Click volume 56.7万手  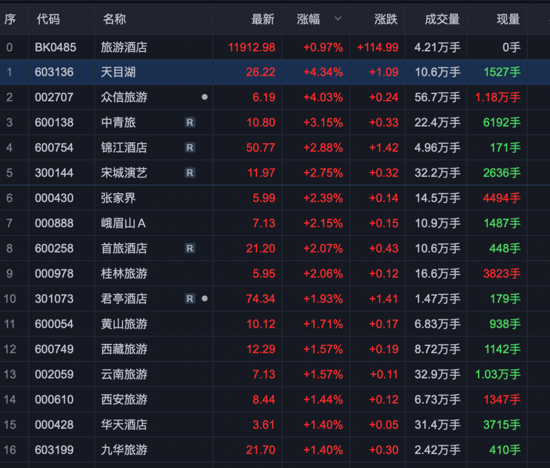tap(437, 97)
